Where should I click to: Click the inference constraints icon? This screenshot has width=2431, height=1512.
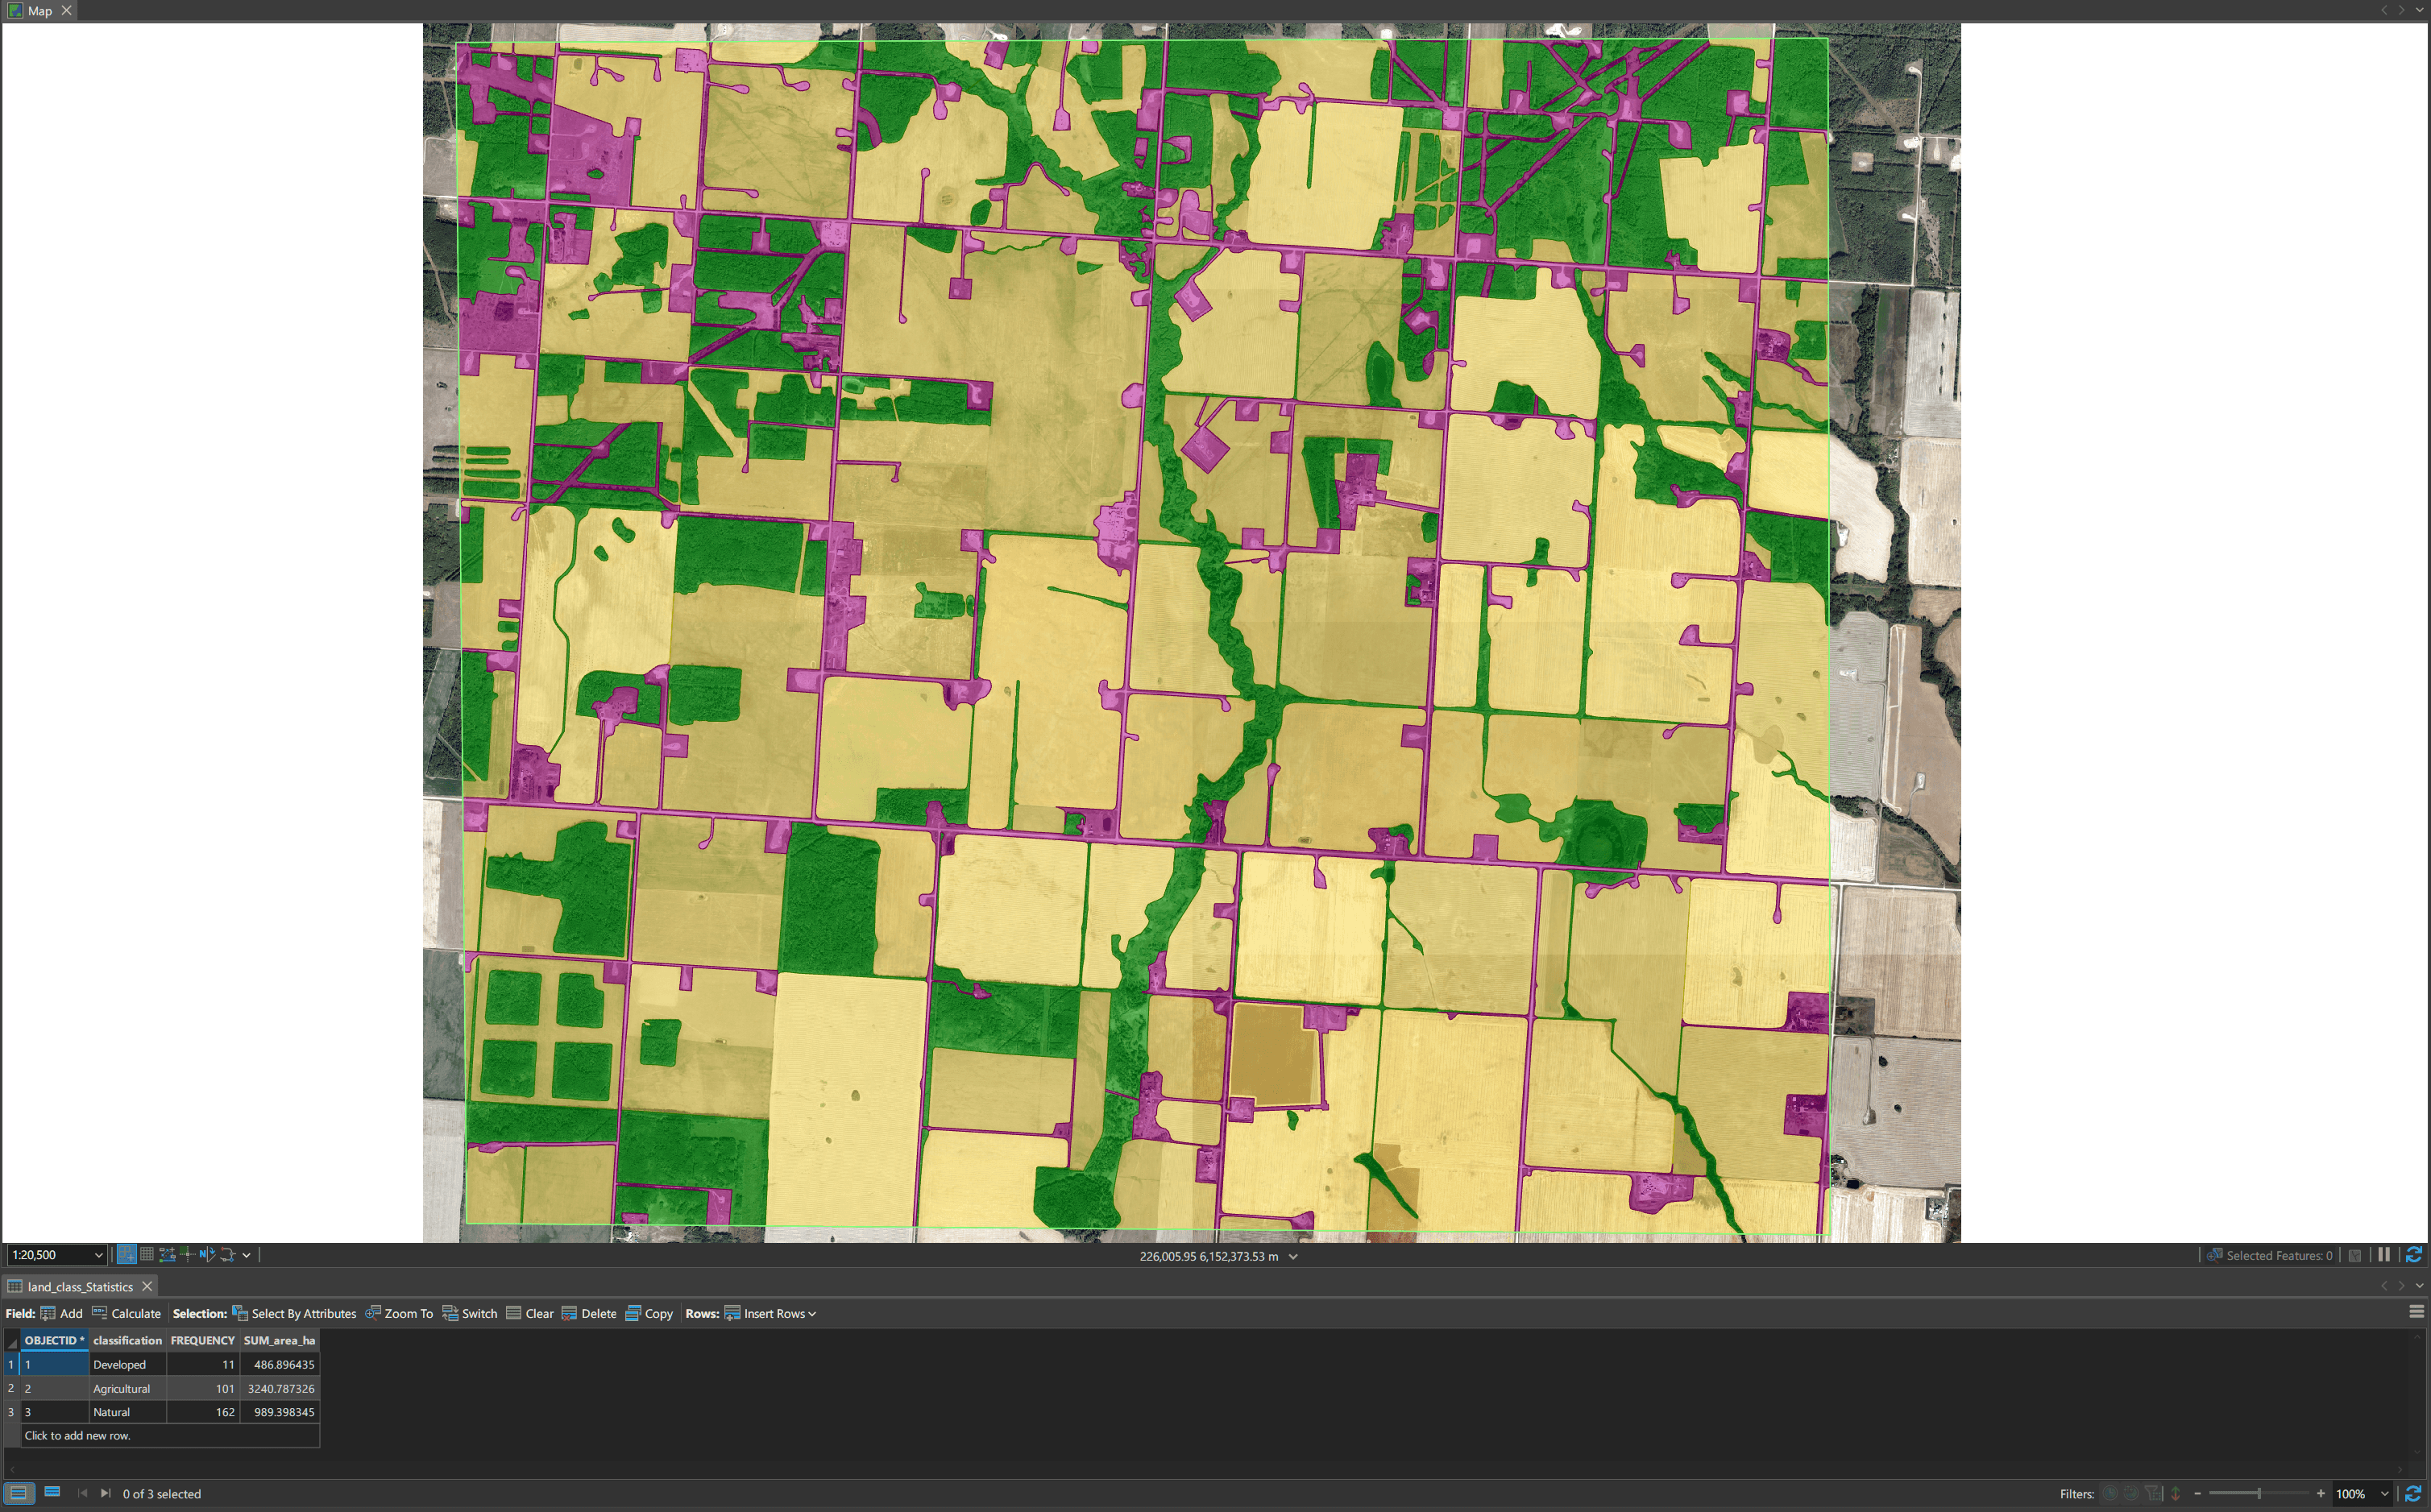187,1254
